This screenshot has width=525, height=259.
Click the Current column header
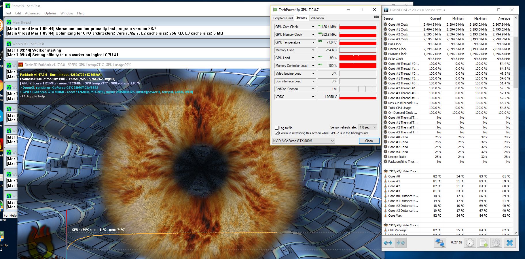tap(435, 18)
